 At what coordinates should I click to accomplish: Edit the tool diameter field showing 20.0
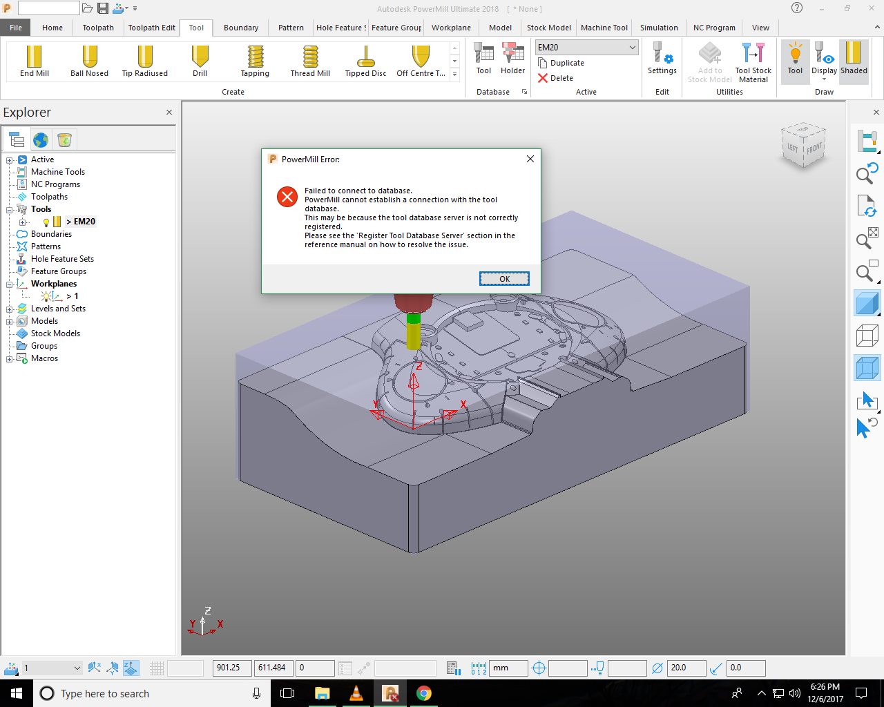tap(686, 668)
